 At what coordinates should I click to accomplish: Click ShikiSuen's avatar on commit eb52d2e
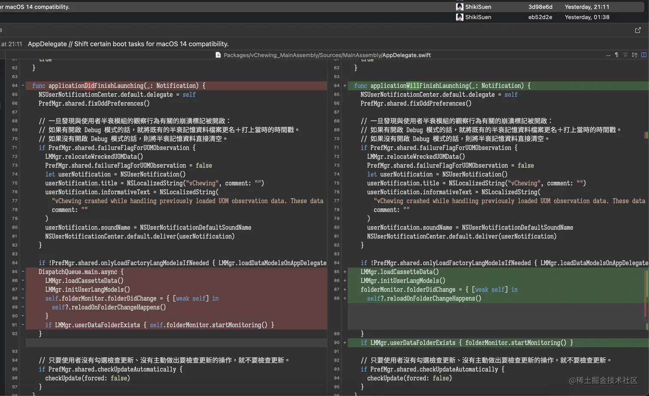459,17
